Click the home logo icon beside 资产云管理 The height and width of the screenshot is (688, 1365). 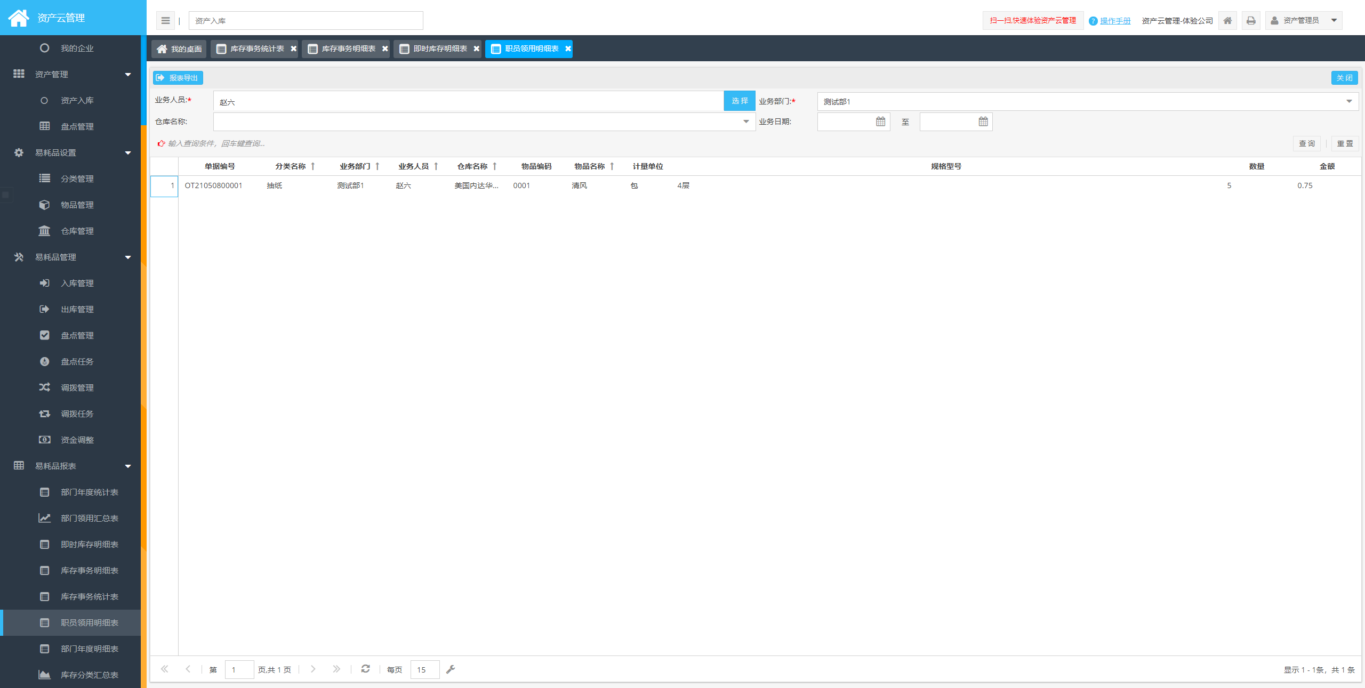pyautogui.click(x=18, y=18)
